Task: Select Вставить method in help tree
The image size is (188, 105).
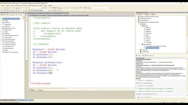Action: pyautogui.click(x=148, y=29)
